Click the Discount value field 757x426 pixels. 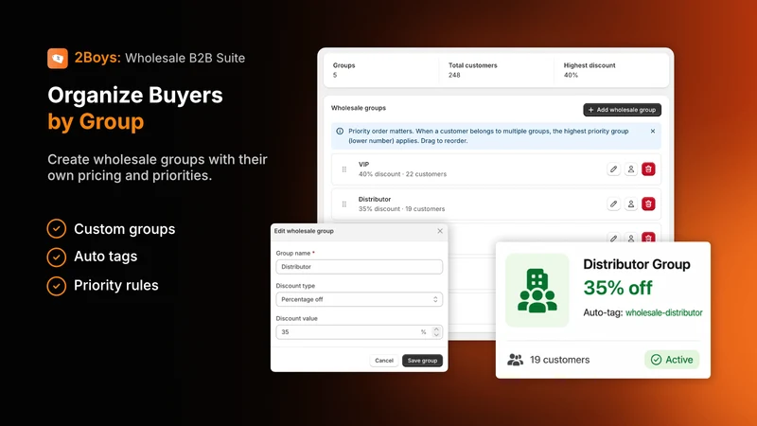coord(360,332)
